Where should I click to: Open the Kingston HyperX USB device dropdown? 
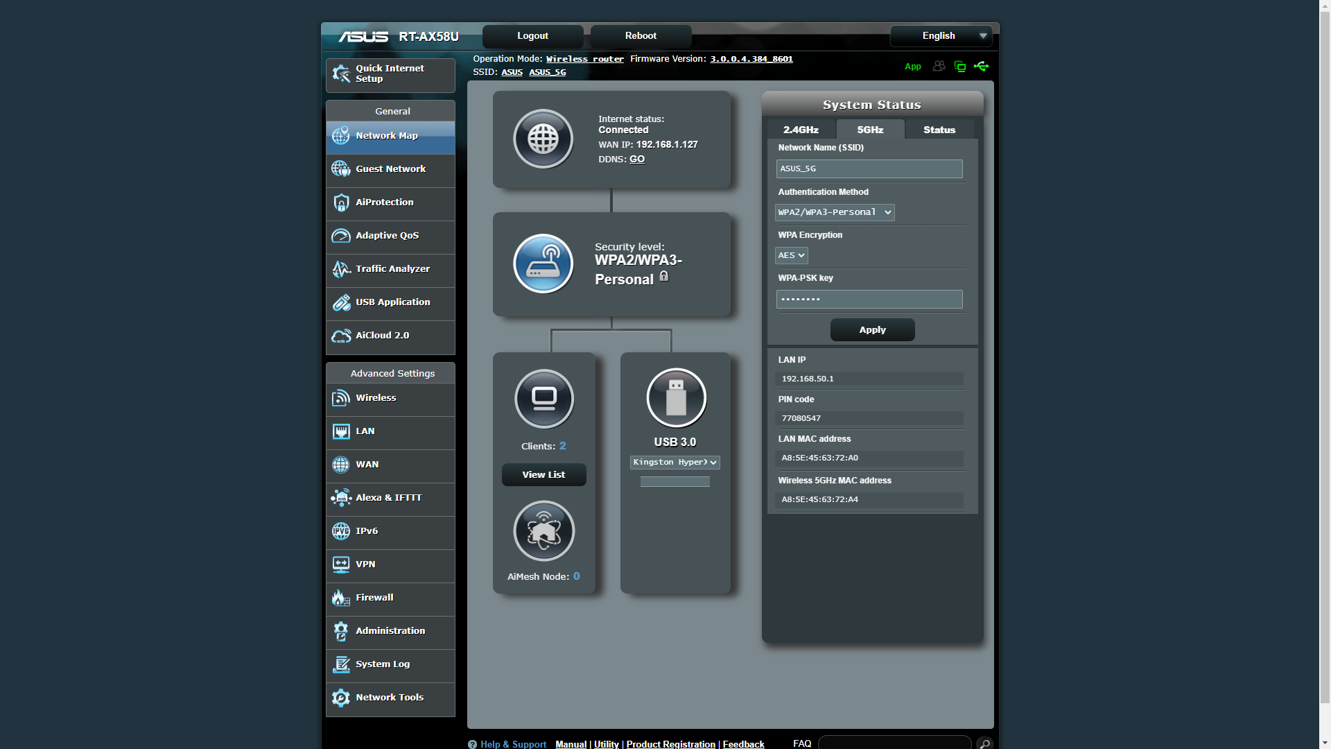click(x=675, y=463)
